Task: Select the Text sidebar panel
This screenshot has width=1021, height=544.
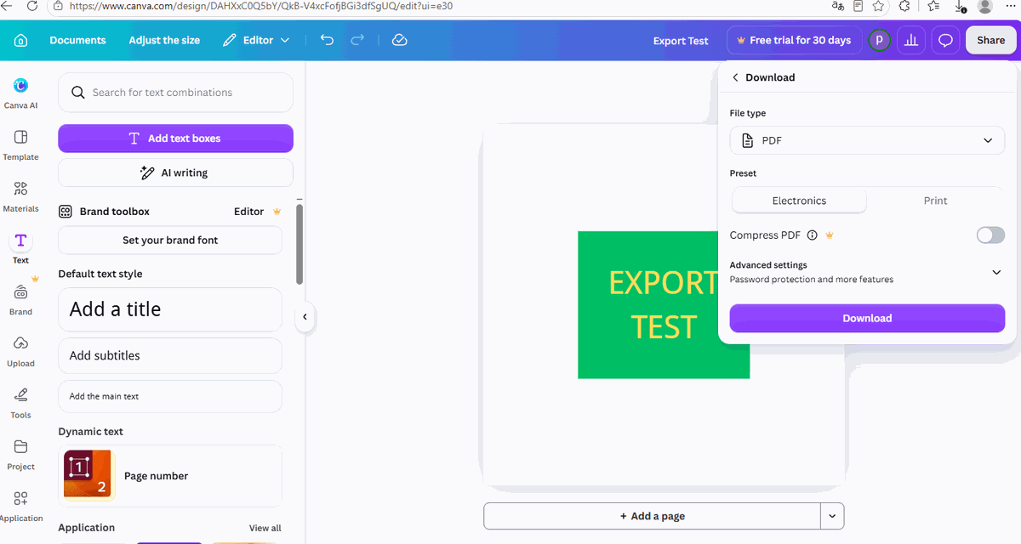Action: (x=20, y=247)
